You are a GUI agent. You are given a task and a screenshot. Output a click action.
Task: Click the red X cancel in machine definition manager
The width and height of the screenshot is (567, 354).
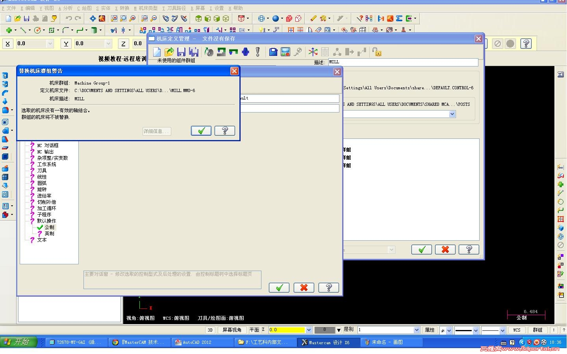[x=445, y=249]
